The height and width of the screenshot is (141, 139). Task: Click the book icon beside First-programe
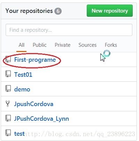pyautogui.click(x=8, y=59)
